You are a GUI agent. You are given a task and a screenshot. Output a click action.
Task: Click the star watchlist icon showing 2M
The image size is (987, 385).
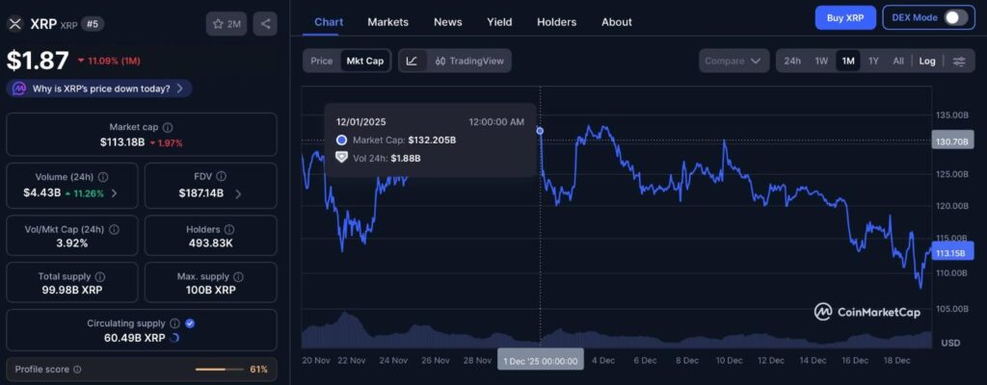point(226,24)
